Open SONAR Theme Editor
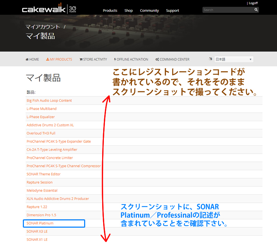This screenshot has height=246, width=277. [44, 174]
